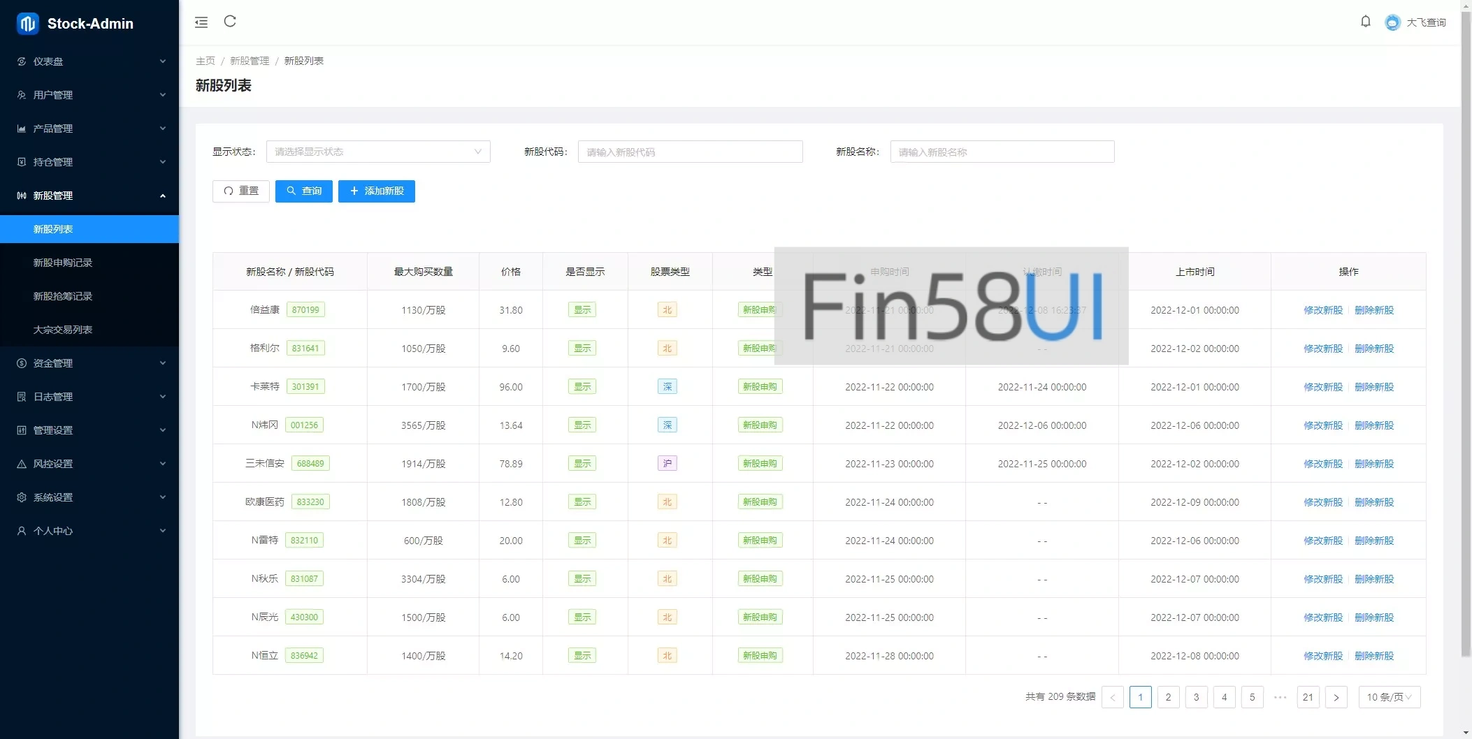
Task: Open the 10 条/页 page size dropdown
Action: (x=1389, y=697)
